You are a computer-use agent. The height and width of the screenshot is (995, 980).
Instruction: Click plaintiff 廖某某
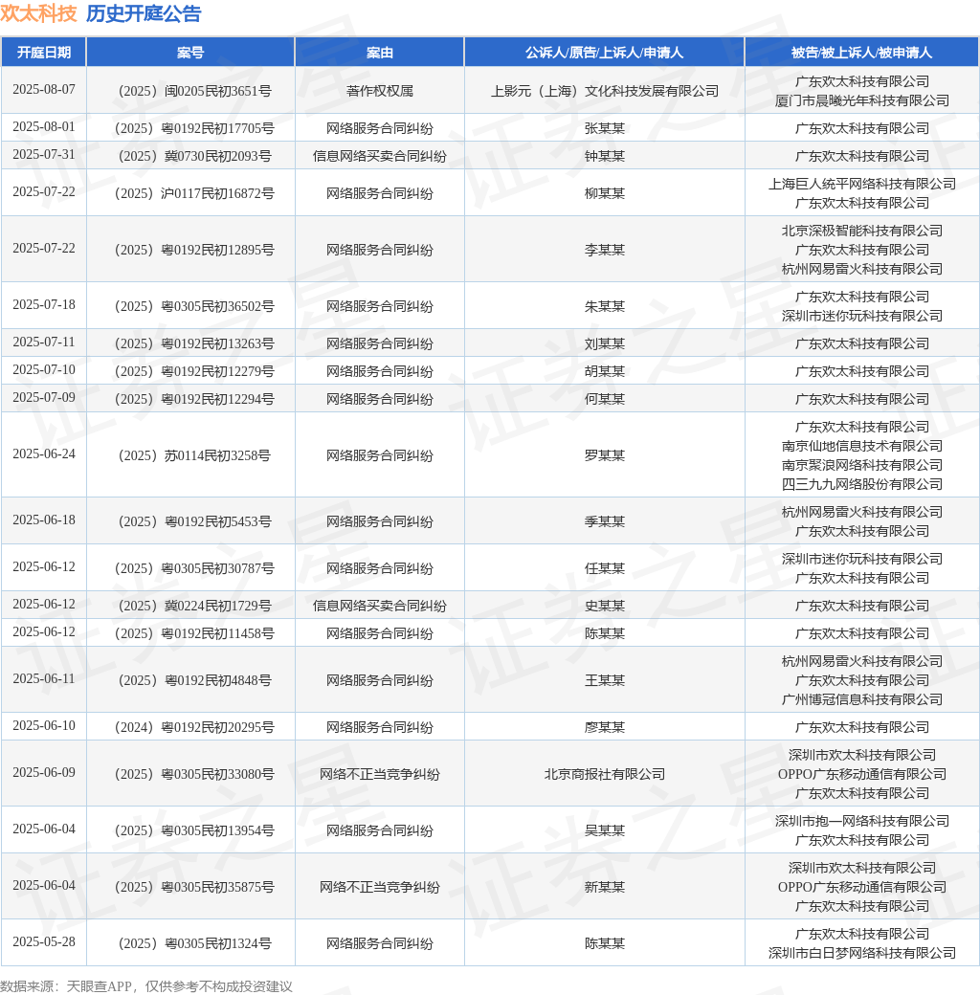pos(604,727)
